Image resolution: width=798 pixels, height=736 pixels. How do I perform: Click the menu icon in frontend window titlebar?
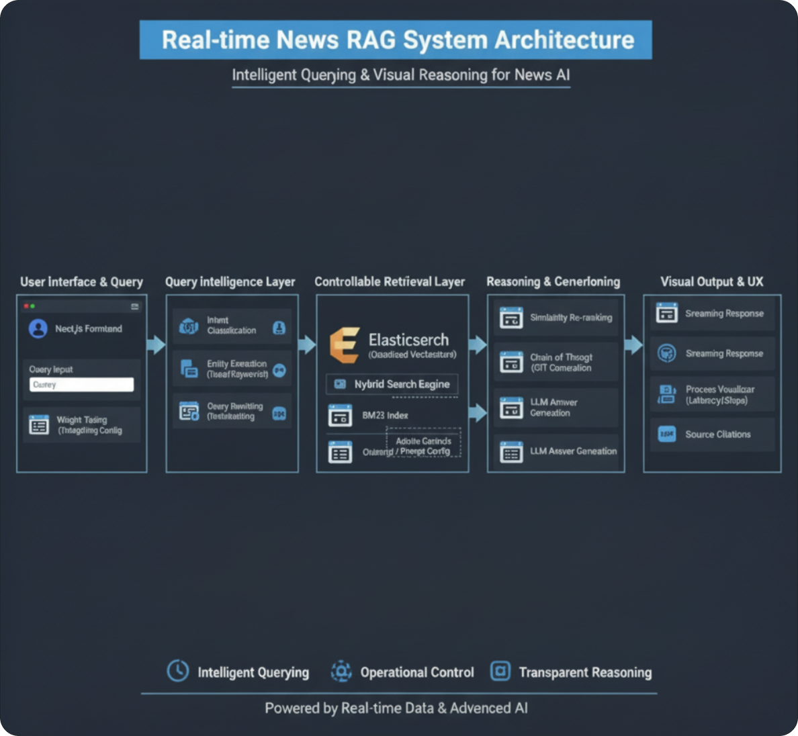(x=135, y=306)
